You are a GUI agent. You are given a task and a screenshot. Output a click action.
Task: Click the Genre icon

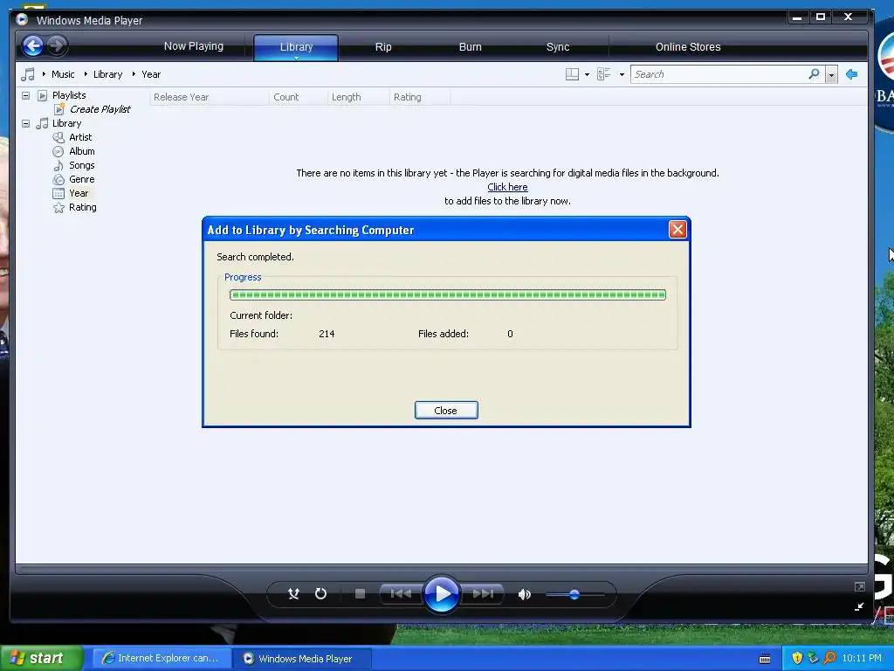pyautogui.click(x=58, y=179)
